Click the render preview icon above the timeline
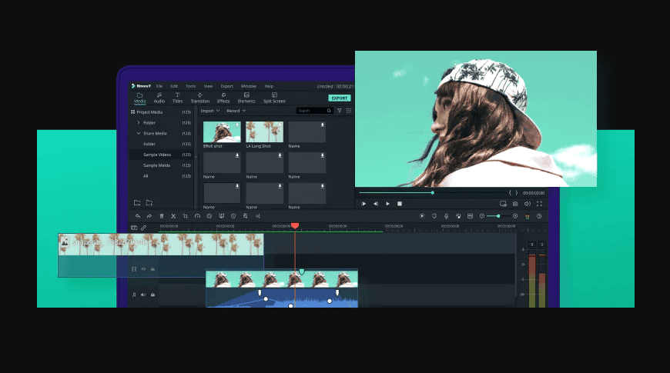670x373 pixels. tap(422, 216)
